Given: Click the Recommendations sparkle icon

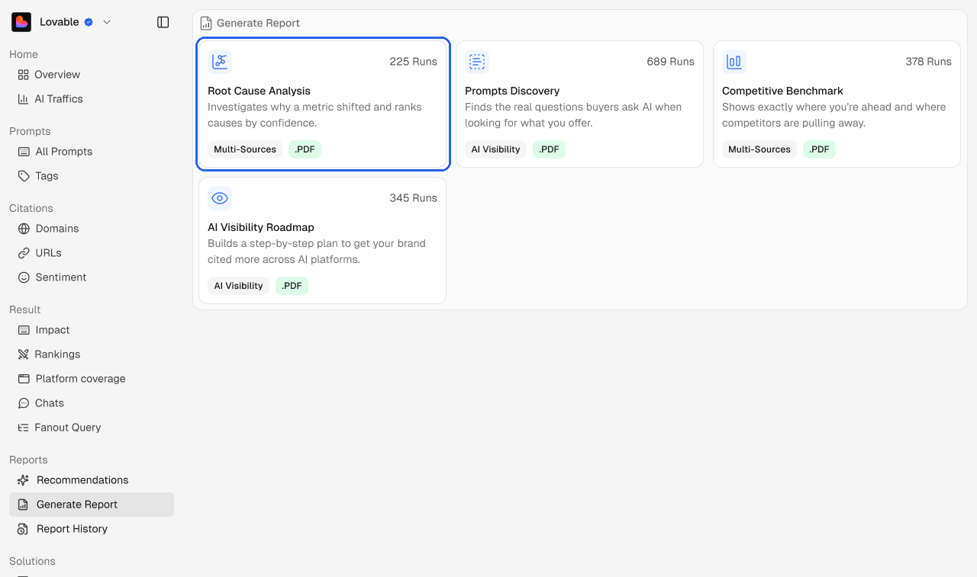Looking at the screenshot, I should 23,480.
